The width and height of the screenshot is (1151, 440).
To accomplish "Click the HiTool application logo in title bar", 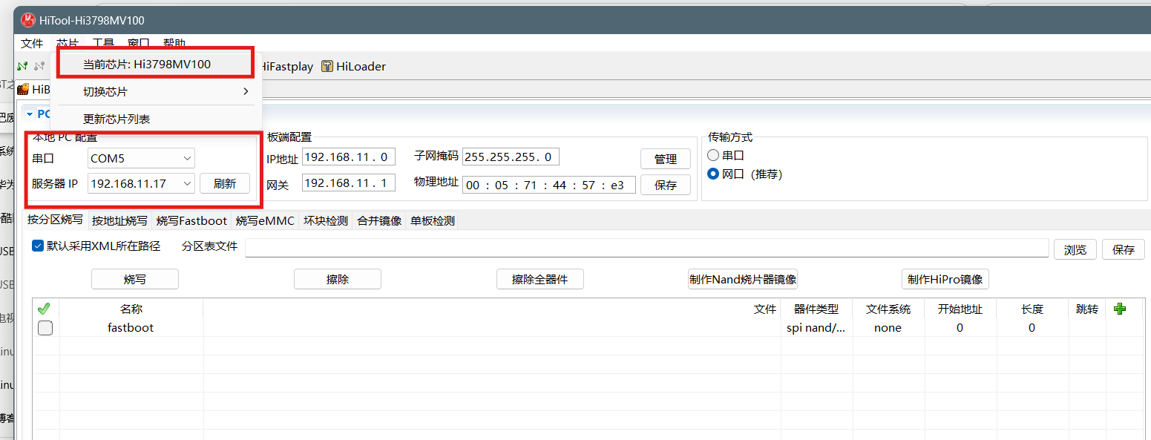I will coord(28,20).
